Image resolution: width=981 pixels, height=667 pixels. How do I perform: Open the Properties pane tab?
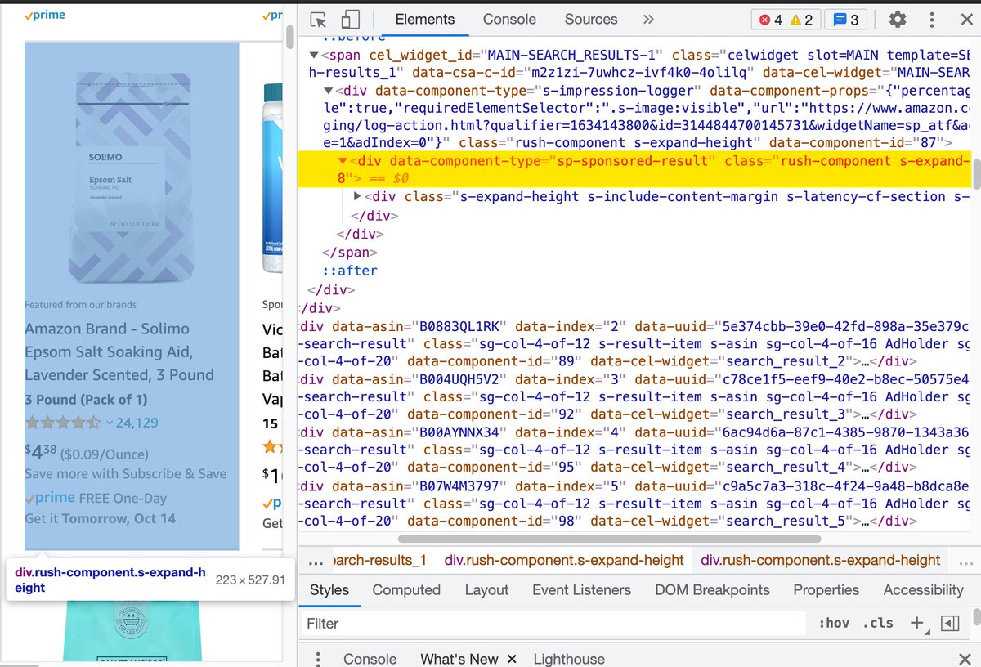[x=826, y=589]
